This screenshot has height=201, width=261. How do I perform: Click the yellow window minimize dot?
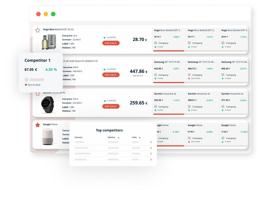46,14
